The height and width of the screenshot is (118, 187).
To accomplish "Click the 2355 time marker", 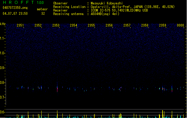I will click(x=91, y=25).
